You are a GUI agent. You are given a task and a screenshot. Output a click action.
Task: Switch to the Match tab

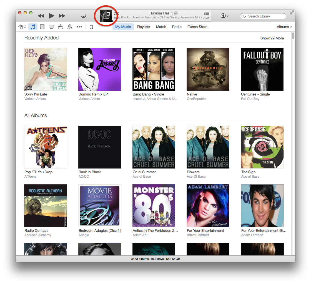(x=161, y=27)
